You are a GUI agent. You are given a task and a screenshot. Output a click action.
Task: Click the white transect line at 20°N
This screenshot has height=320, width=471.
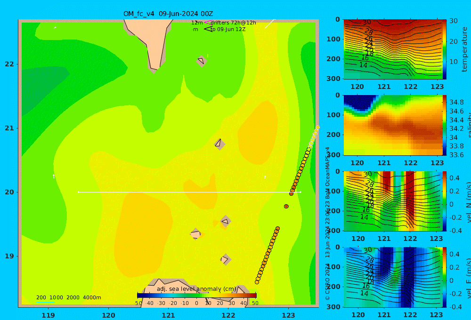189,192
